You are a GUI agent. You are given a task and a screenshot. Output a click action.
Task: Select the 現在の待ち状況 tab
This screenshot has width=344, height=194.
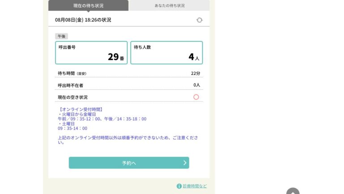pyautogui.click(x=88, y=6)
